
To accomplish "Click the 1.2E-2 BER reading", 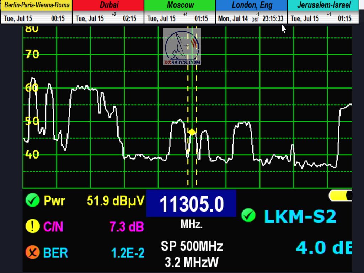I will pos(128,253).
